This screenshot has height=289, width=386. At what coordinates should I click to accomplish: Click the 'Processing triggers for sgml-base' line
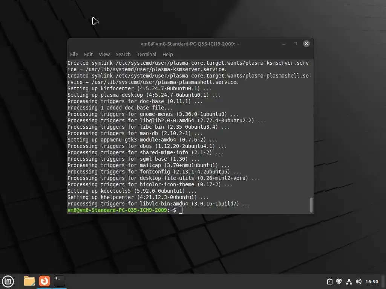133,159
